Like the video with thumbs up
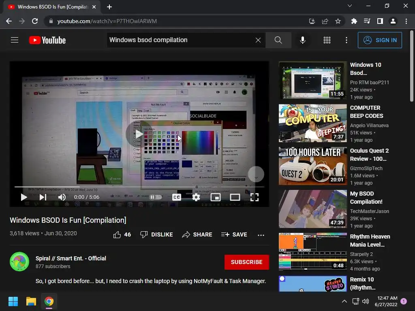Screen dimensions: 415x311 [122, 234]
